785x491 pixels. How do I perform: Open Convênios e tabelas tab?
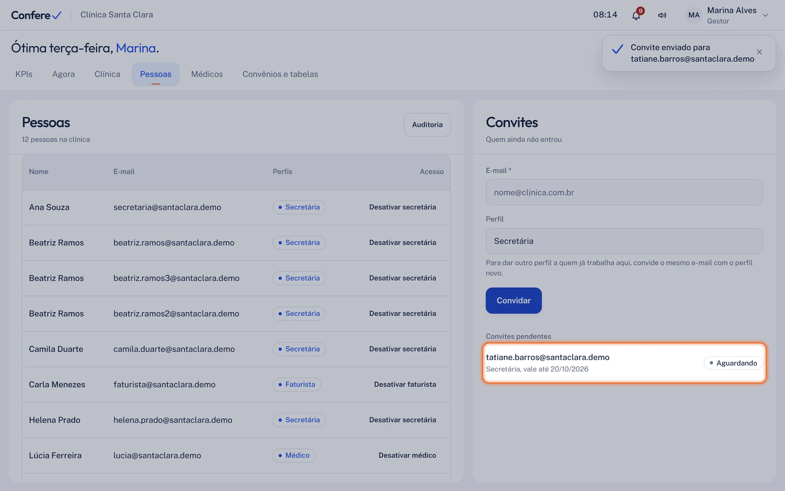click(280, 74)
